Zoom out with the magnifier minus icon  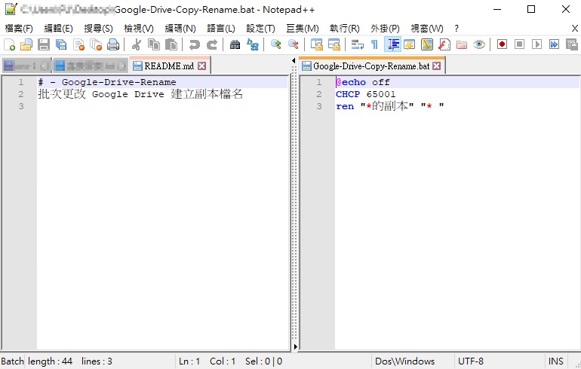coord(293,44)
